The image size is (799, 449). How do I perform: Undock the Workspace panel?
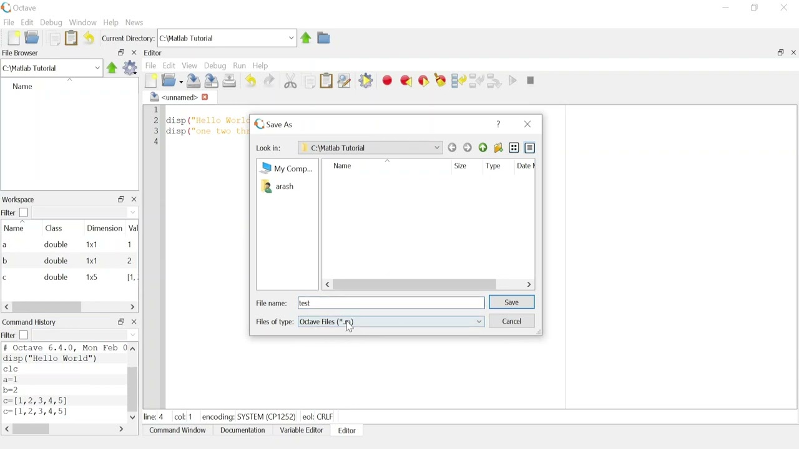coord(121,200)
